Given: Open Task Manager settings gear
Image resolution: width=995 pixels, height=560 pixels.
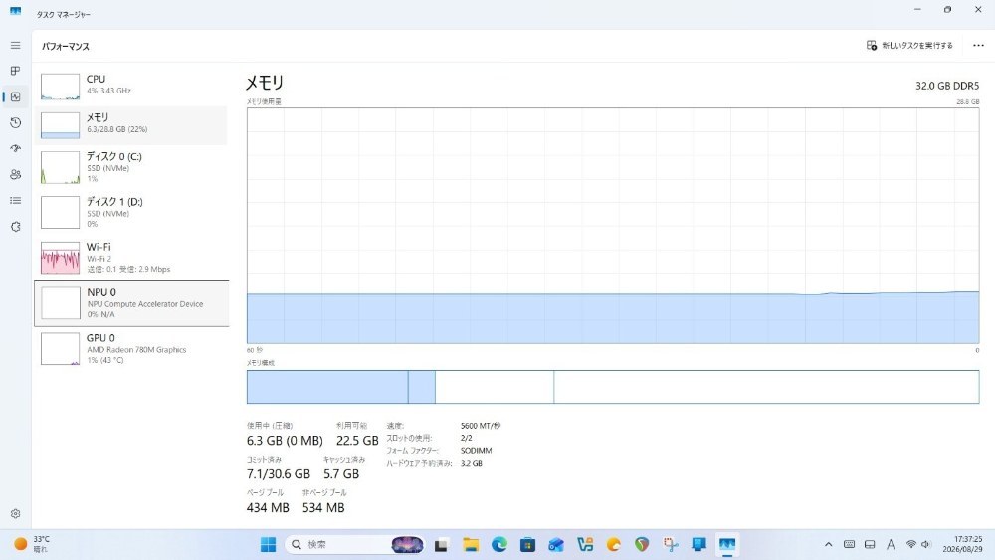Looking at the screenshot, I should point(15,513).
